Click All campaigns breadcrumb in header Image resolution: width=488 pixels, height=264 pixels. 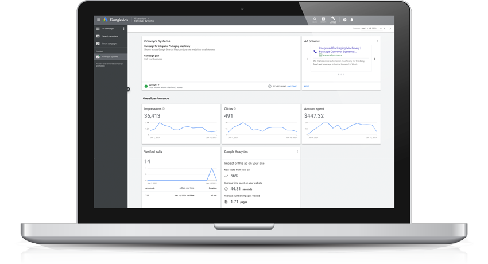pos(140,18)
